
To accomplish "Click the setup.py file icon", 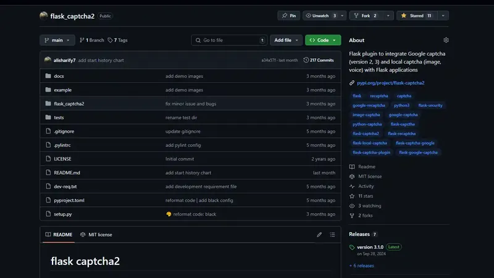I will (48, 214).
